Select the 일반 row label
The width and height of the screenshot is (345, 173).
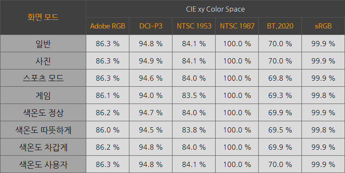(43, 44)
